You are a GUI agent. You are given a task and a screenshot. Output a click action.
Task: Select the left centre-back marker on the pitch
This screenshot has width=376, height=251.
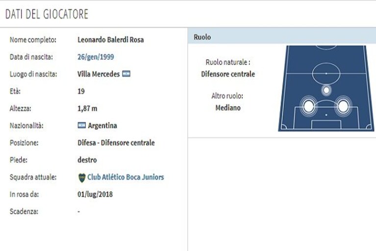click(x=308, y=106)
